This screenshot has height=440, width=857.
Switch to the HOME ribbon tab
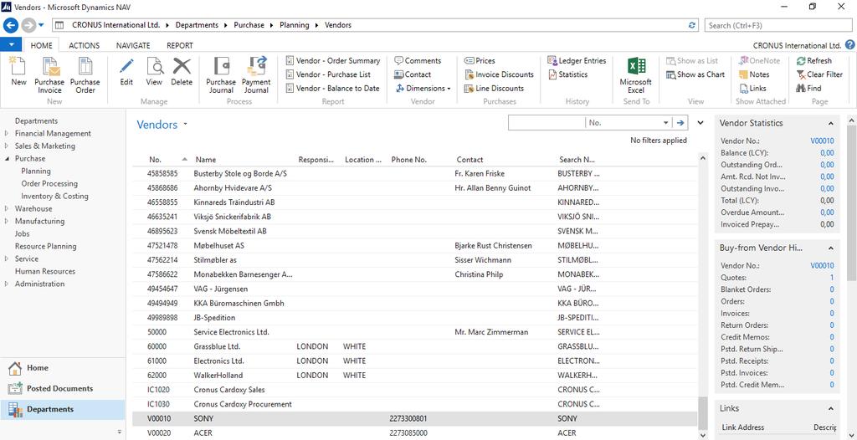point(41,45)
